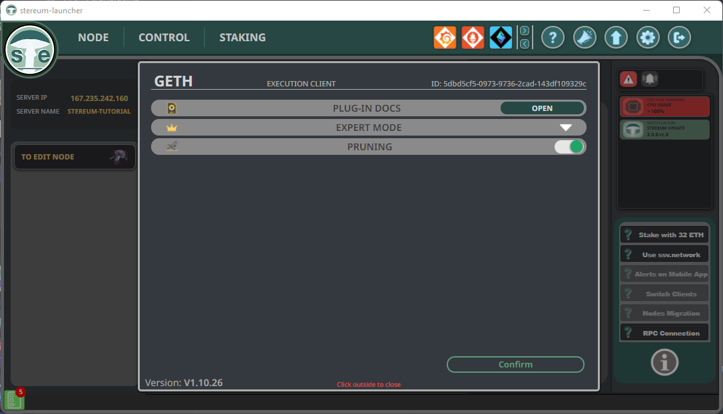This screenshot has width=723, height=414.
Task: Open the Stake with 32 ETH guide
Action: pos(664,235)
